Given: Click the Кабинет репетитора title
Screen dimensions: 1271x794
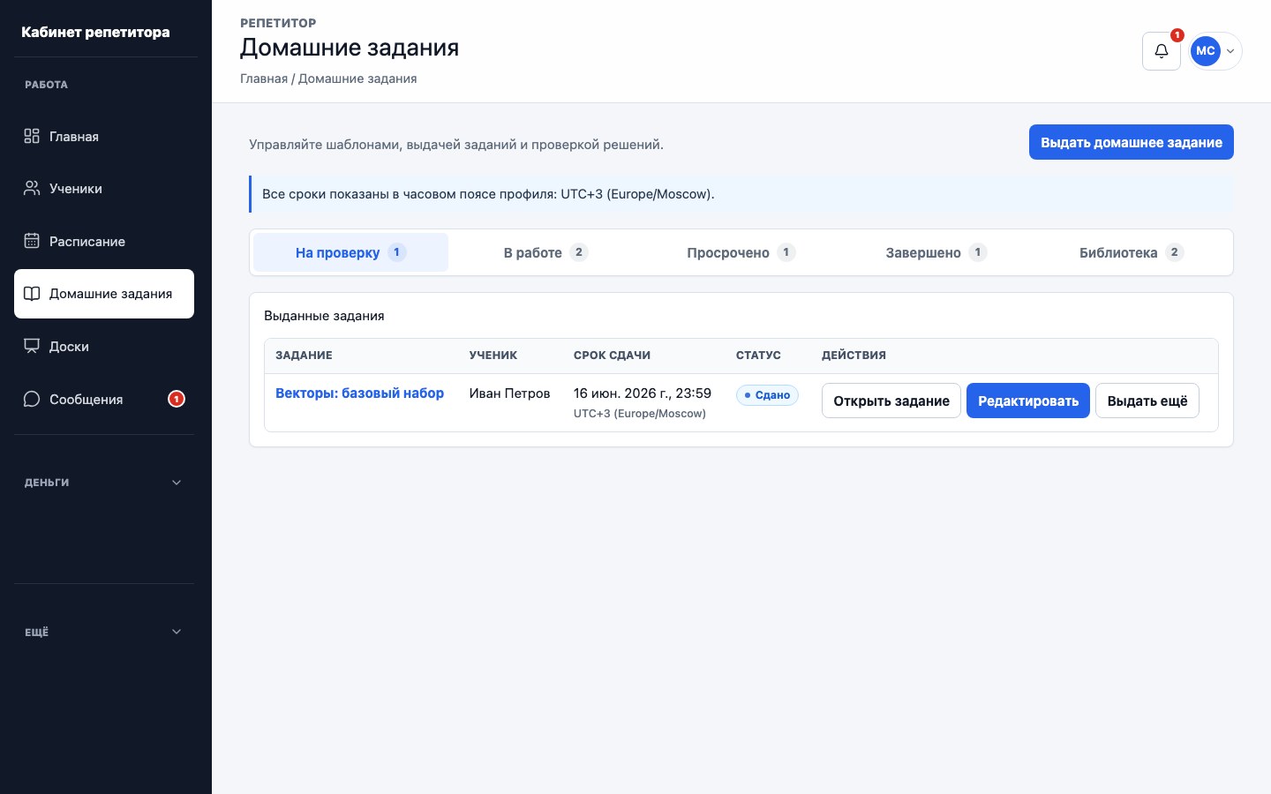Looking at the screenshot, I should (95, 32).
